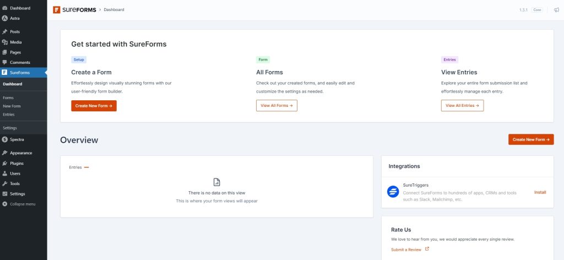Click the SureTriggers title text

[x=416, y=185]
